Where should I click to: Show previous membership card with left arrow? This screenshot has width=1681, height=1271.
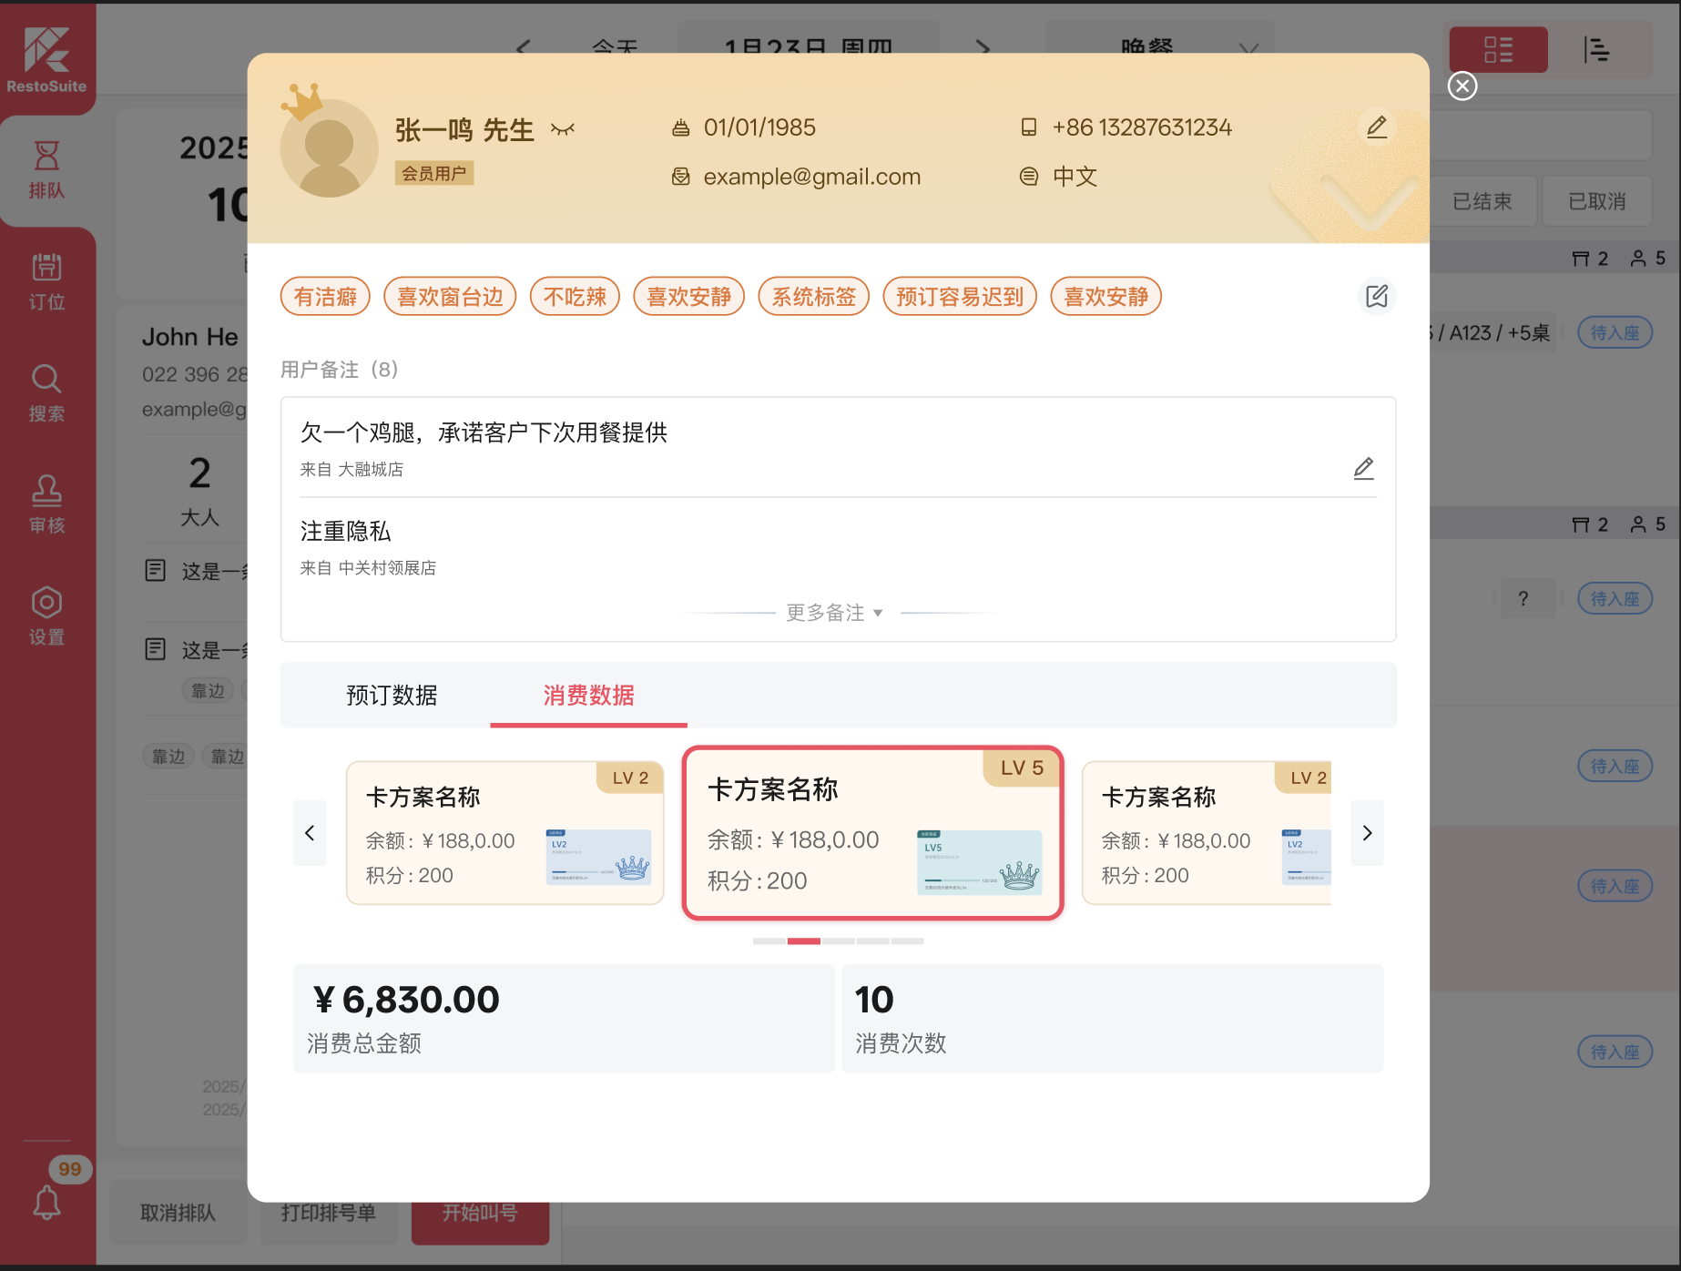click(310, 833)
